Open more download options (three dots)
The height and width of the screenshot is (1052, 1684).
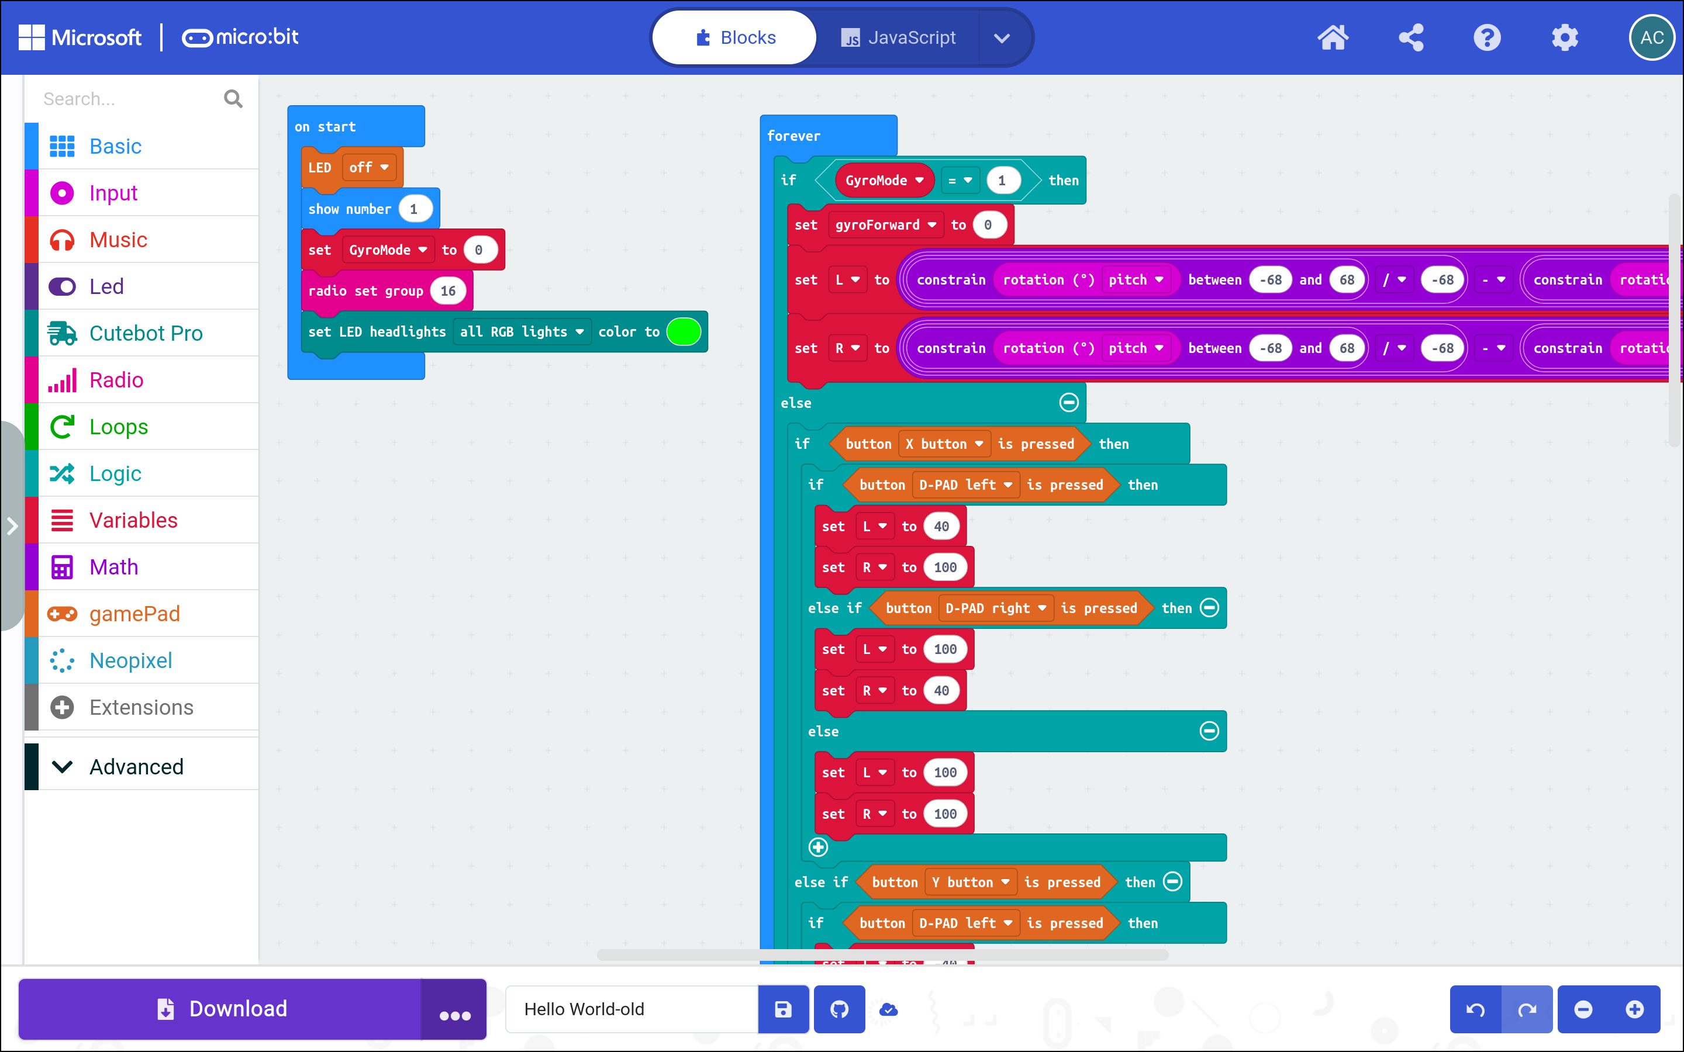(454, 1009)
